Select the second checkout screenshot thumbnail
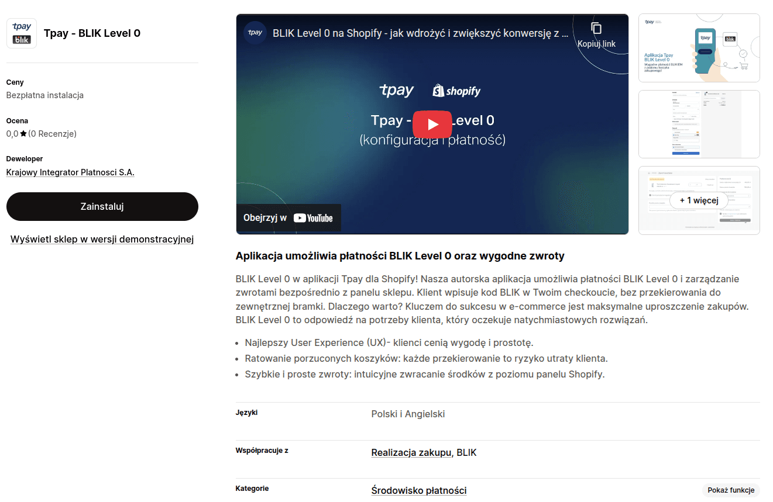The image size is (773, 502). click(699, 124)
